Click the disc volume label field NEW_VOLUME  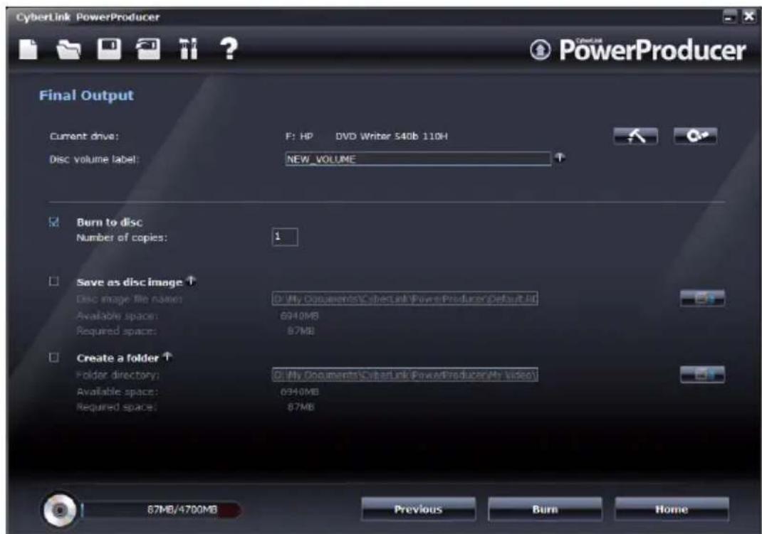click(x=418, y=159)
